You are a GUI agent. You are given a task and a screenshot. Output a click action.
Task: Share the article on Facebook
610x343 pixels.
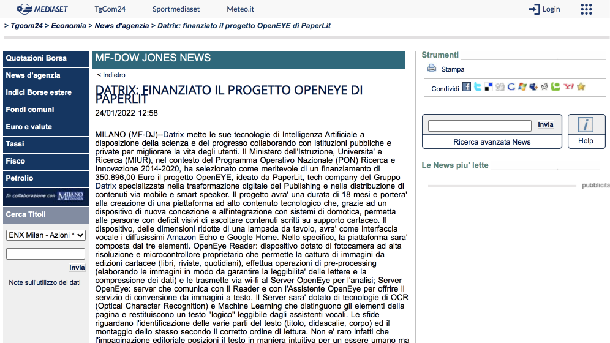tap(467, 87)
